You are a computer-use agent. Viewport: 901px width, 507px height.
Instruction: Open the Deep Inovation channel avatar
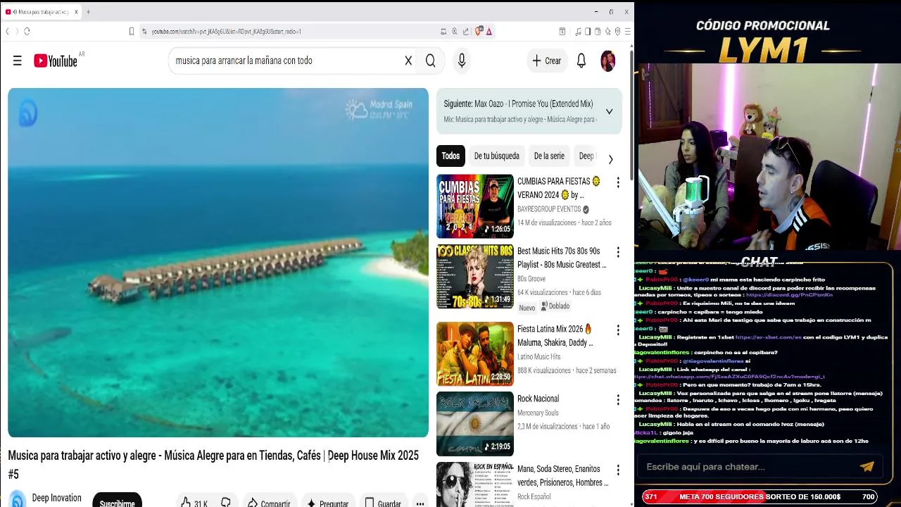coord(18,499)
